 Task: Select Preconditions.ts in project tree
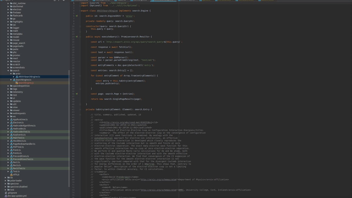(x=21, y=156)
